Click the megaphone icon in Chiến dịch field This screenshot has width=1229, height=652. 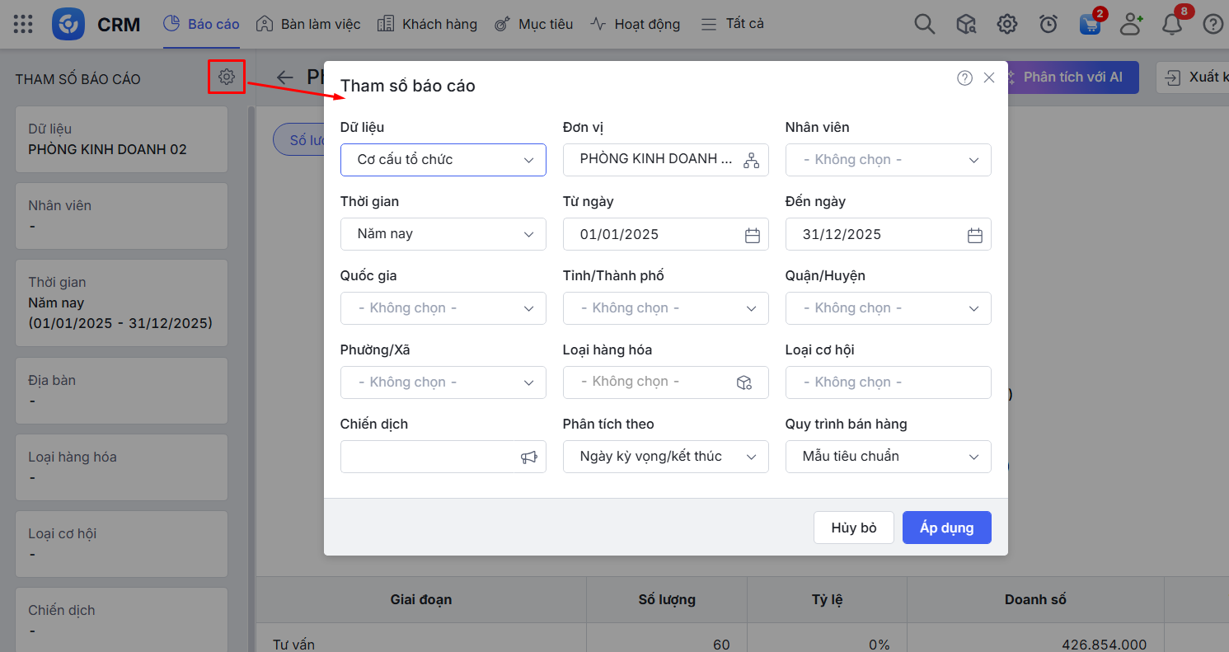click(x=528, y=457)
